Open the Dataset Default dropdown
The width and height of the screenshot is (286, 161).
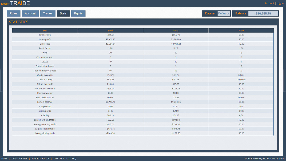224,13
